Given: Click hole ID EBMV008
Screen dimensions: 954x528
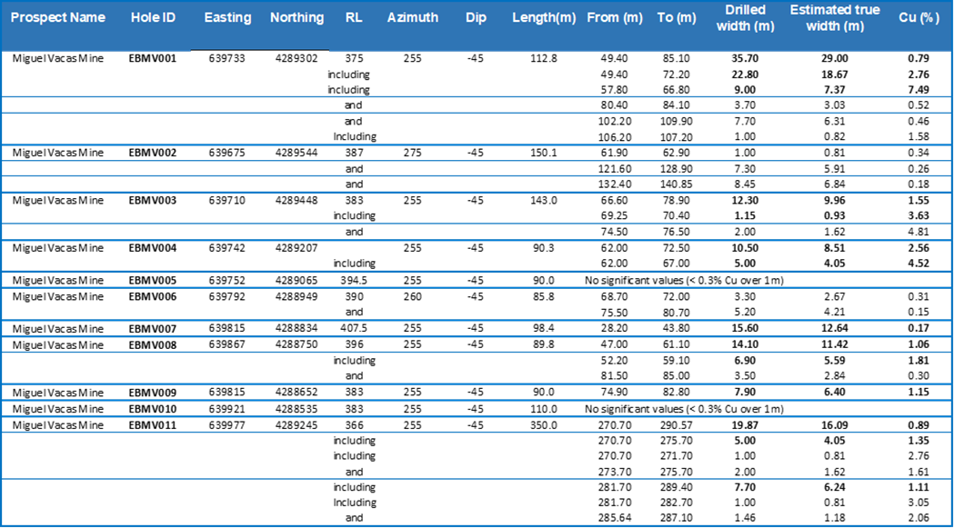Looking at the screenshot, I should (154, 345).
